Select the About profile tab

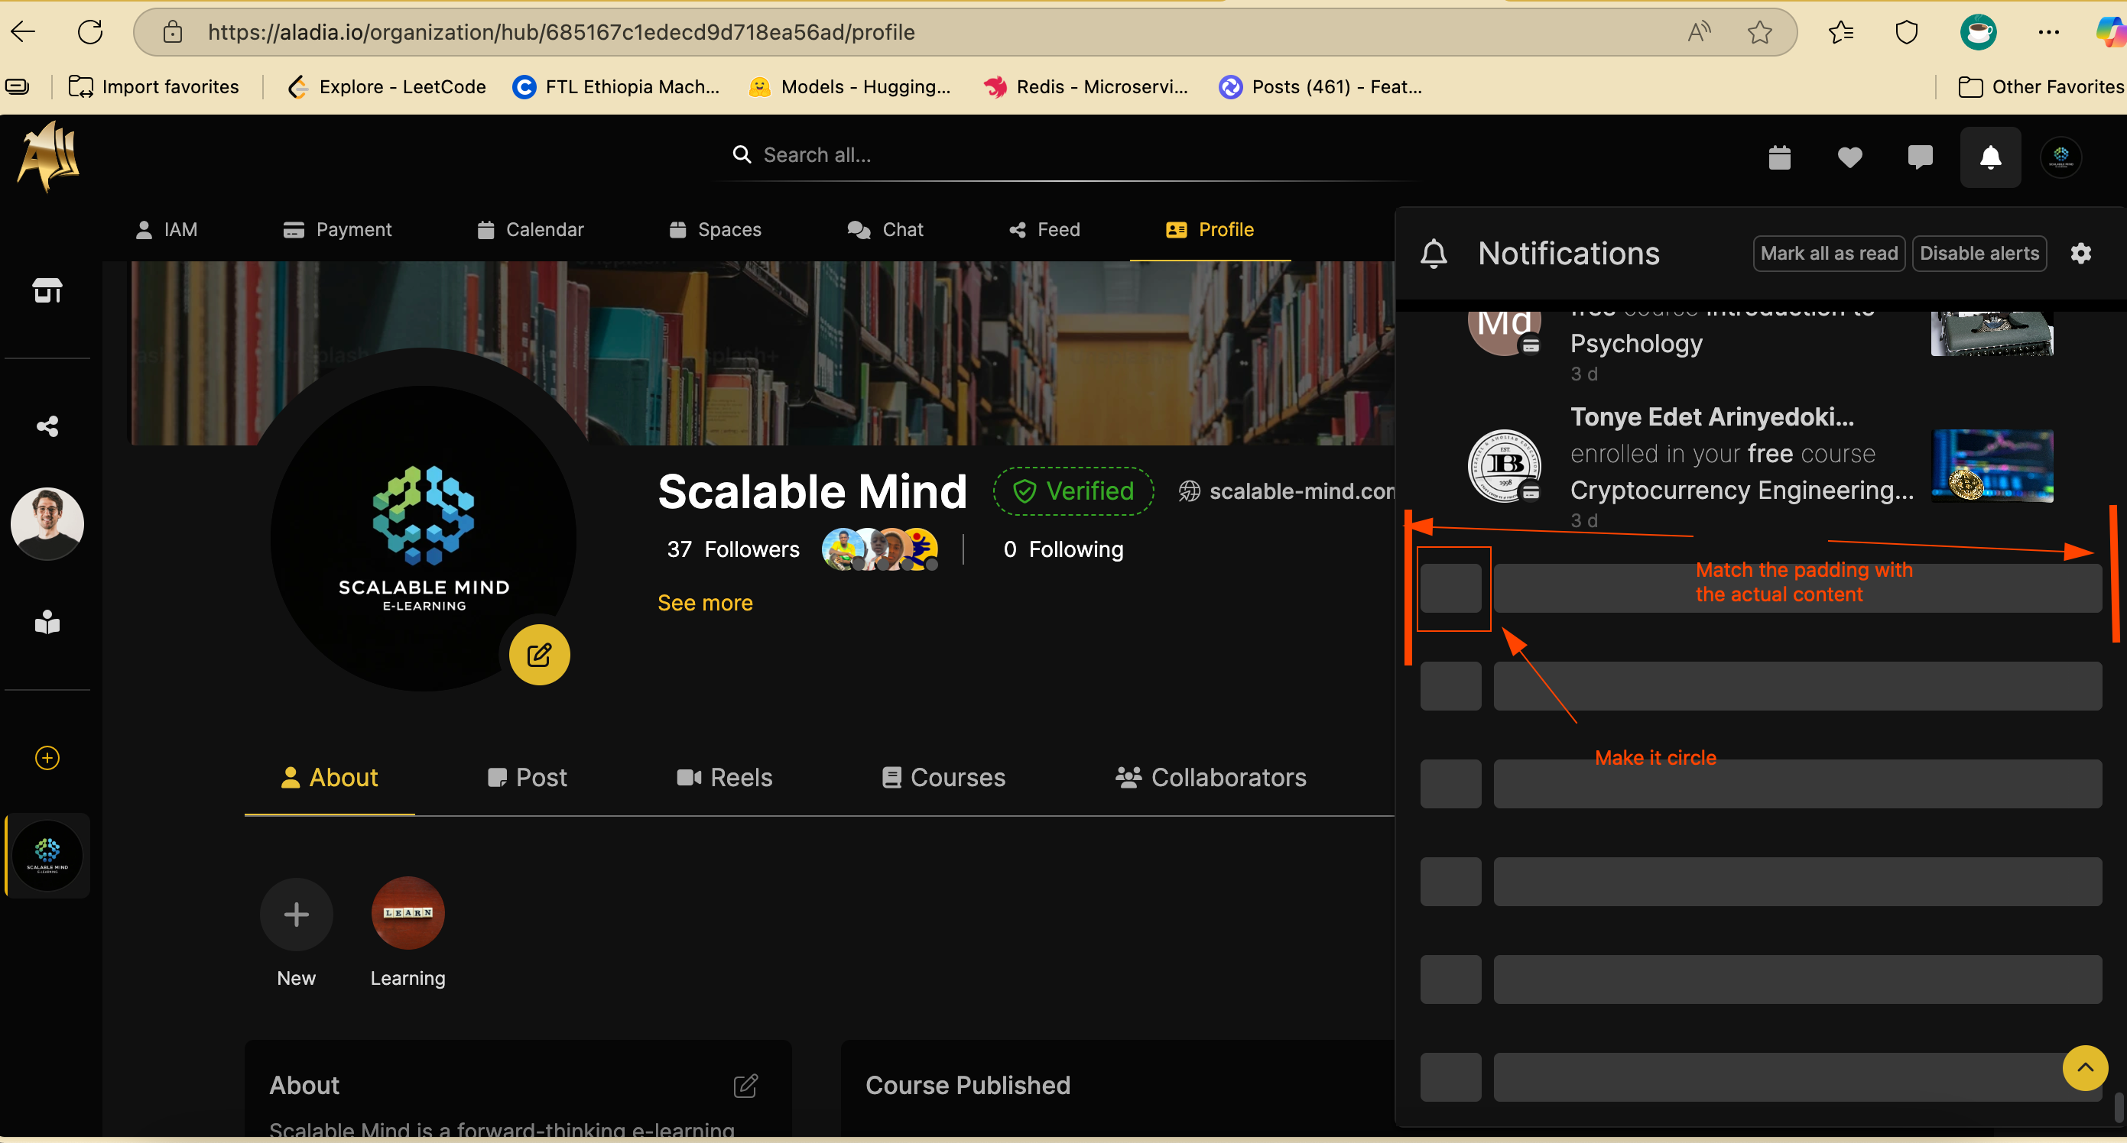[330, 777]
